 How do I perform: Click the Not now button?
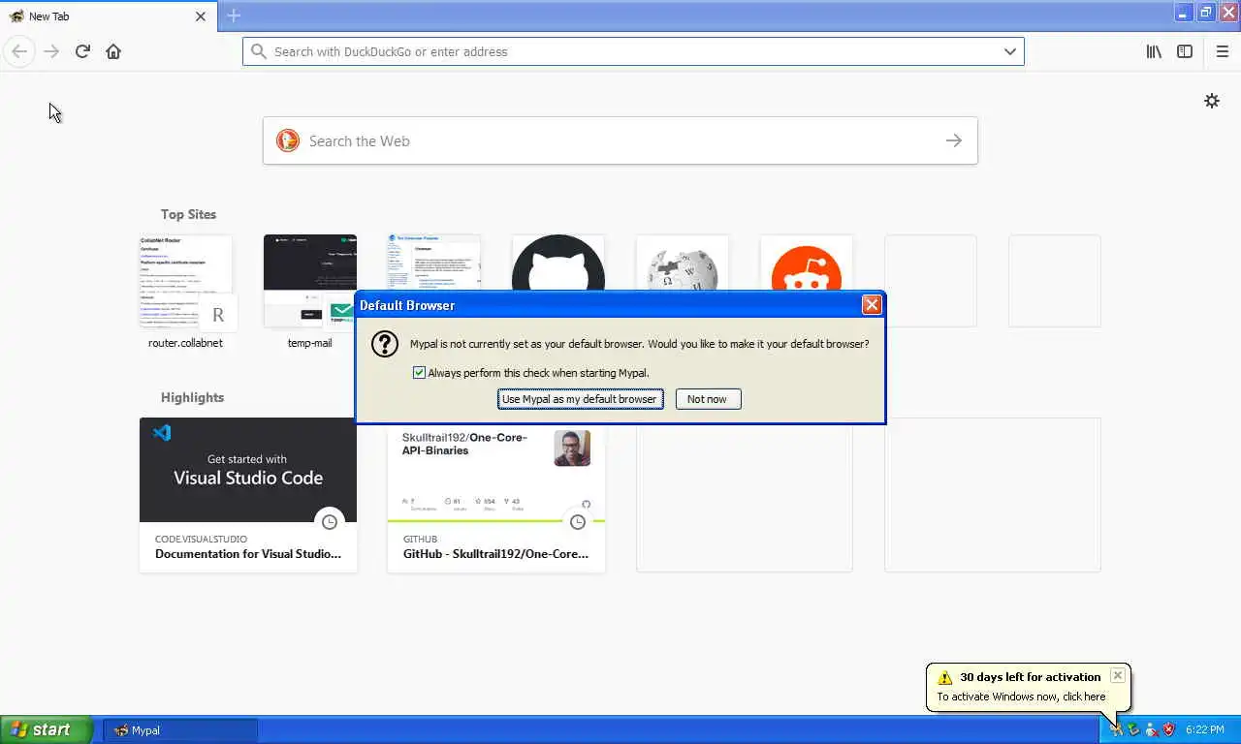[x=708, y=399]
